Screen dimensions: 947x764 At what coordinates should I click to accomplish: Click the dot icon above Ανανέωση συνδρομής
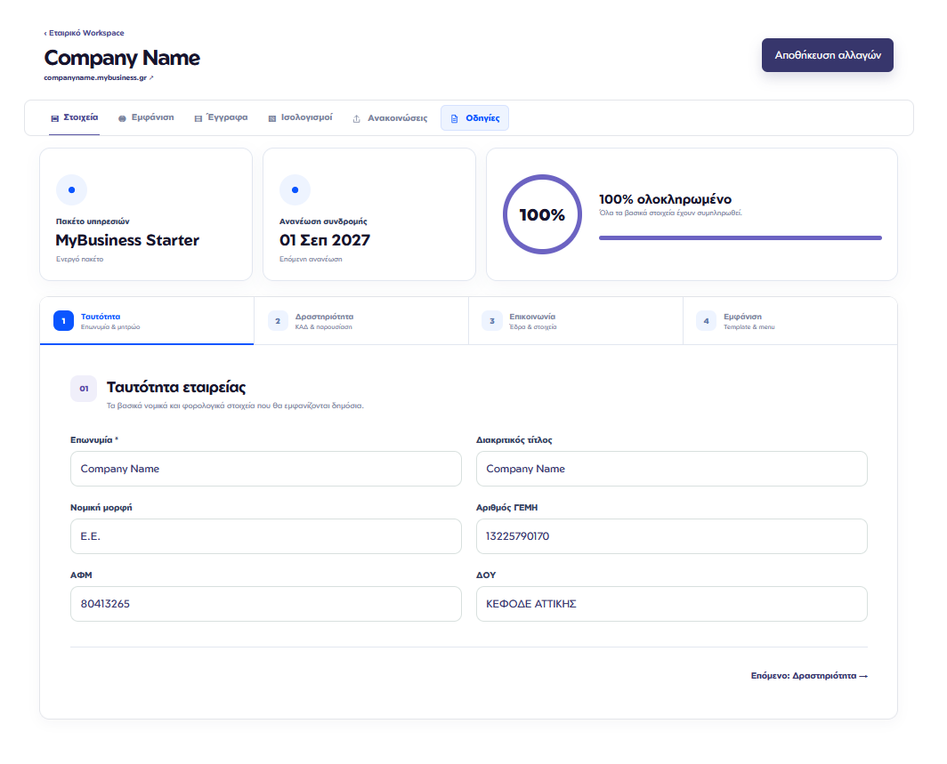pyautogui.click(x=295, y=190)
